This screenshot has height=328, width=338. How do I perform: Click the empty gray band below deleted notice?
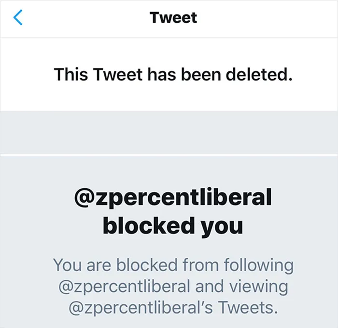(x=169, y=132)
